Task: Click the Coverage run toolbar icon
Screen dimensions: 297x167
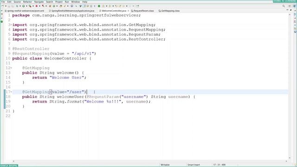Action: point(30,6)
